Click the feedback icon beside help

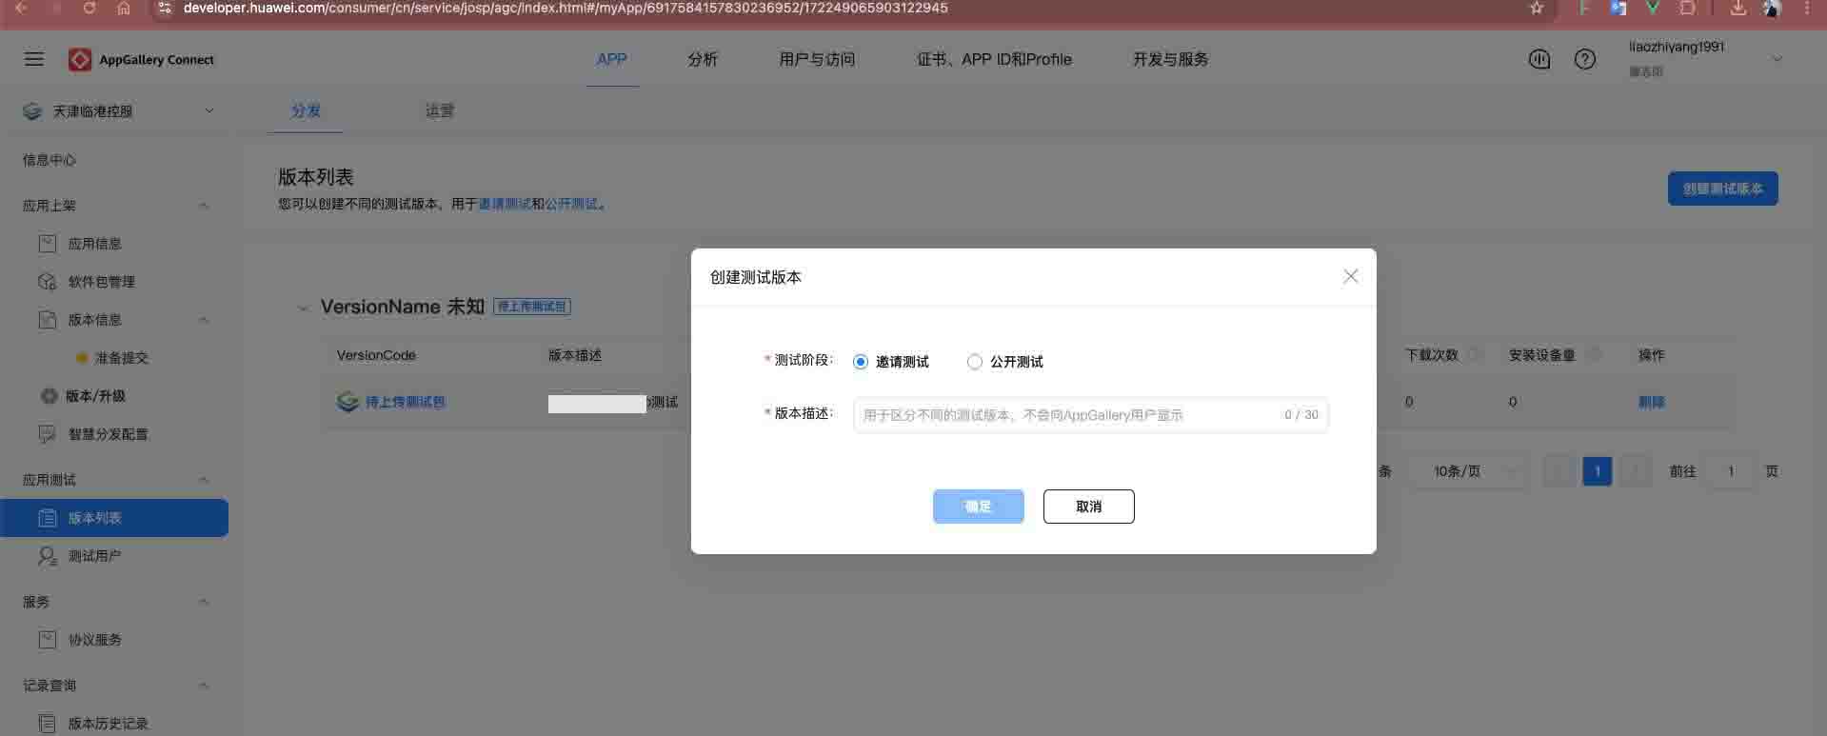tap(1539, 59)
